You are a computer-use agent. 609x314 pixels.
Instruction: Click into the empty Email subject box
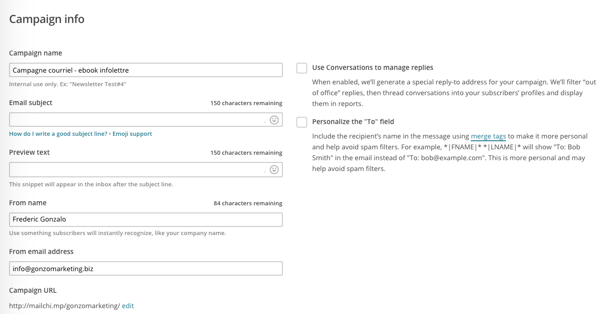pos(136,120)
